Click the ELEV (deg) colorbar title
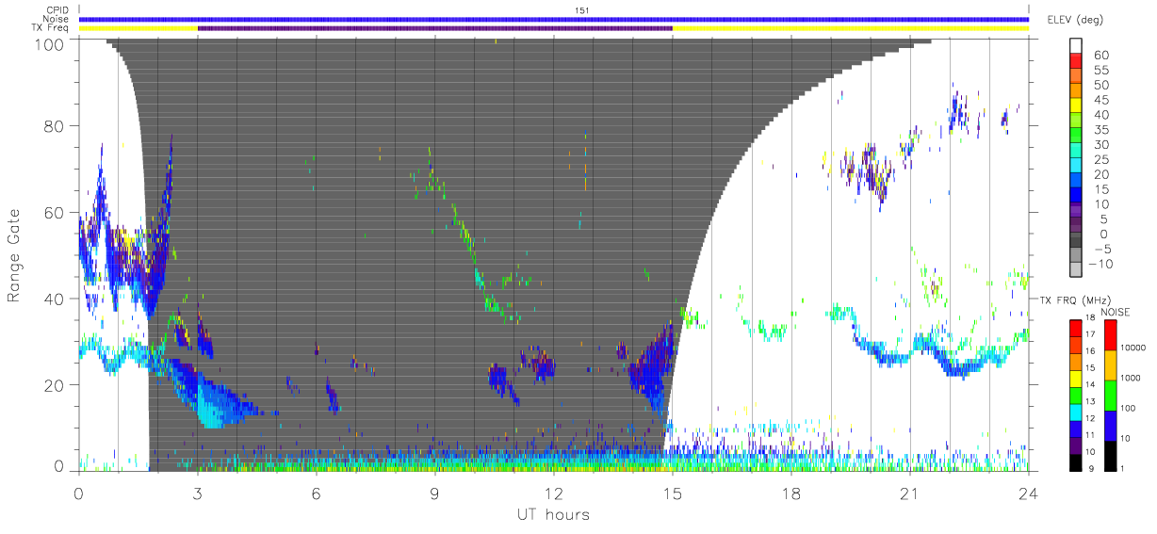This screenshot has height=534, width=1157. [x=1075, y=19]
